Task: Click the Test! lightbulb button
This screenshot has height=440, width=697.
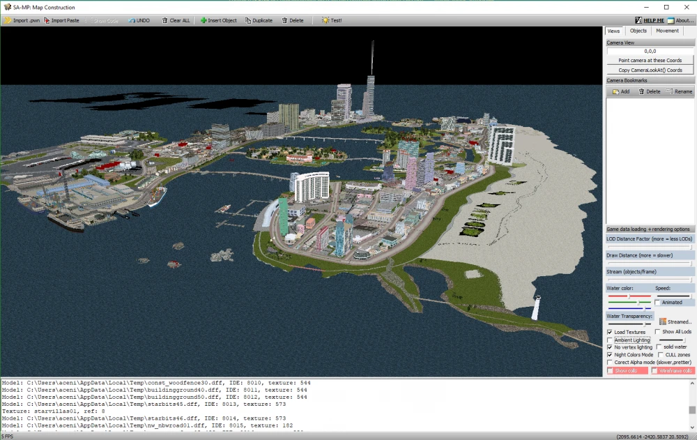Action: coord(332,20)
